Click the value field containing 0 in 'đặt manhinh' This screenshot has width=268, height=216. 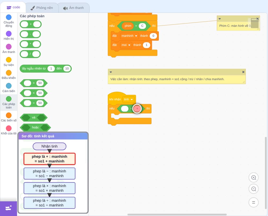click(x=153, y=36)
